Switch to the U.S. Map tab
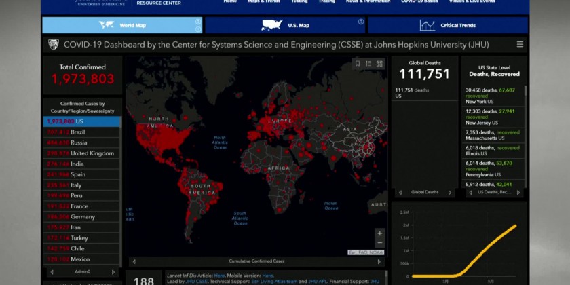 285,26
